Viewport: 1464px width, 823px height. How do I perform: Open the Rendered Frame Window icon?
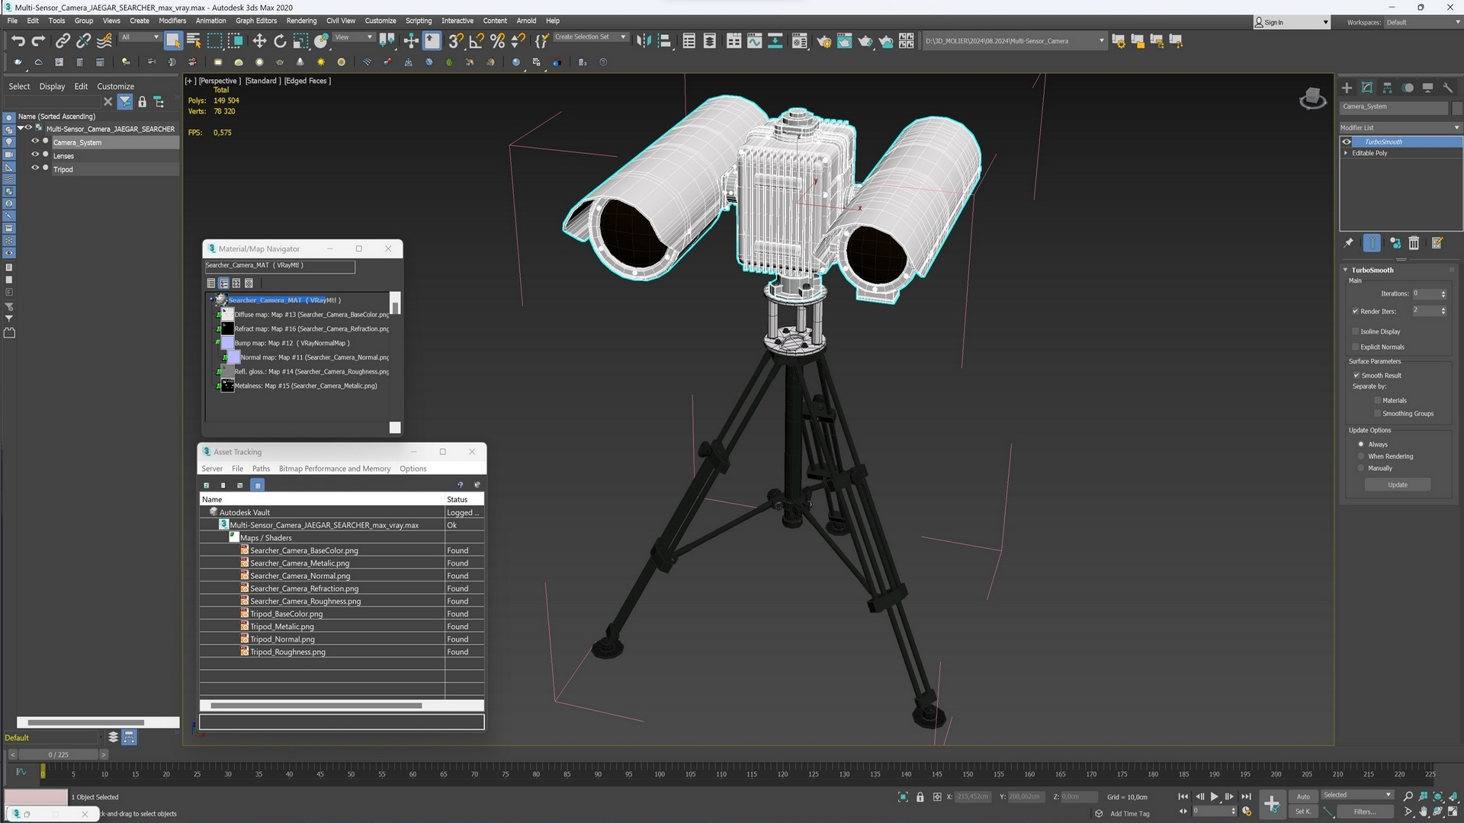click(x=844, y=41)
